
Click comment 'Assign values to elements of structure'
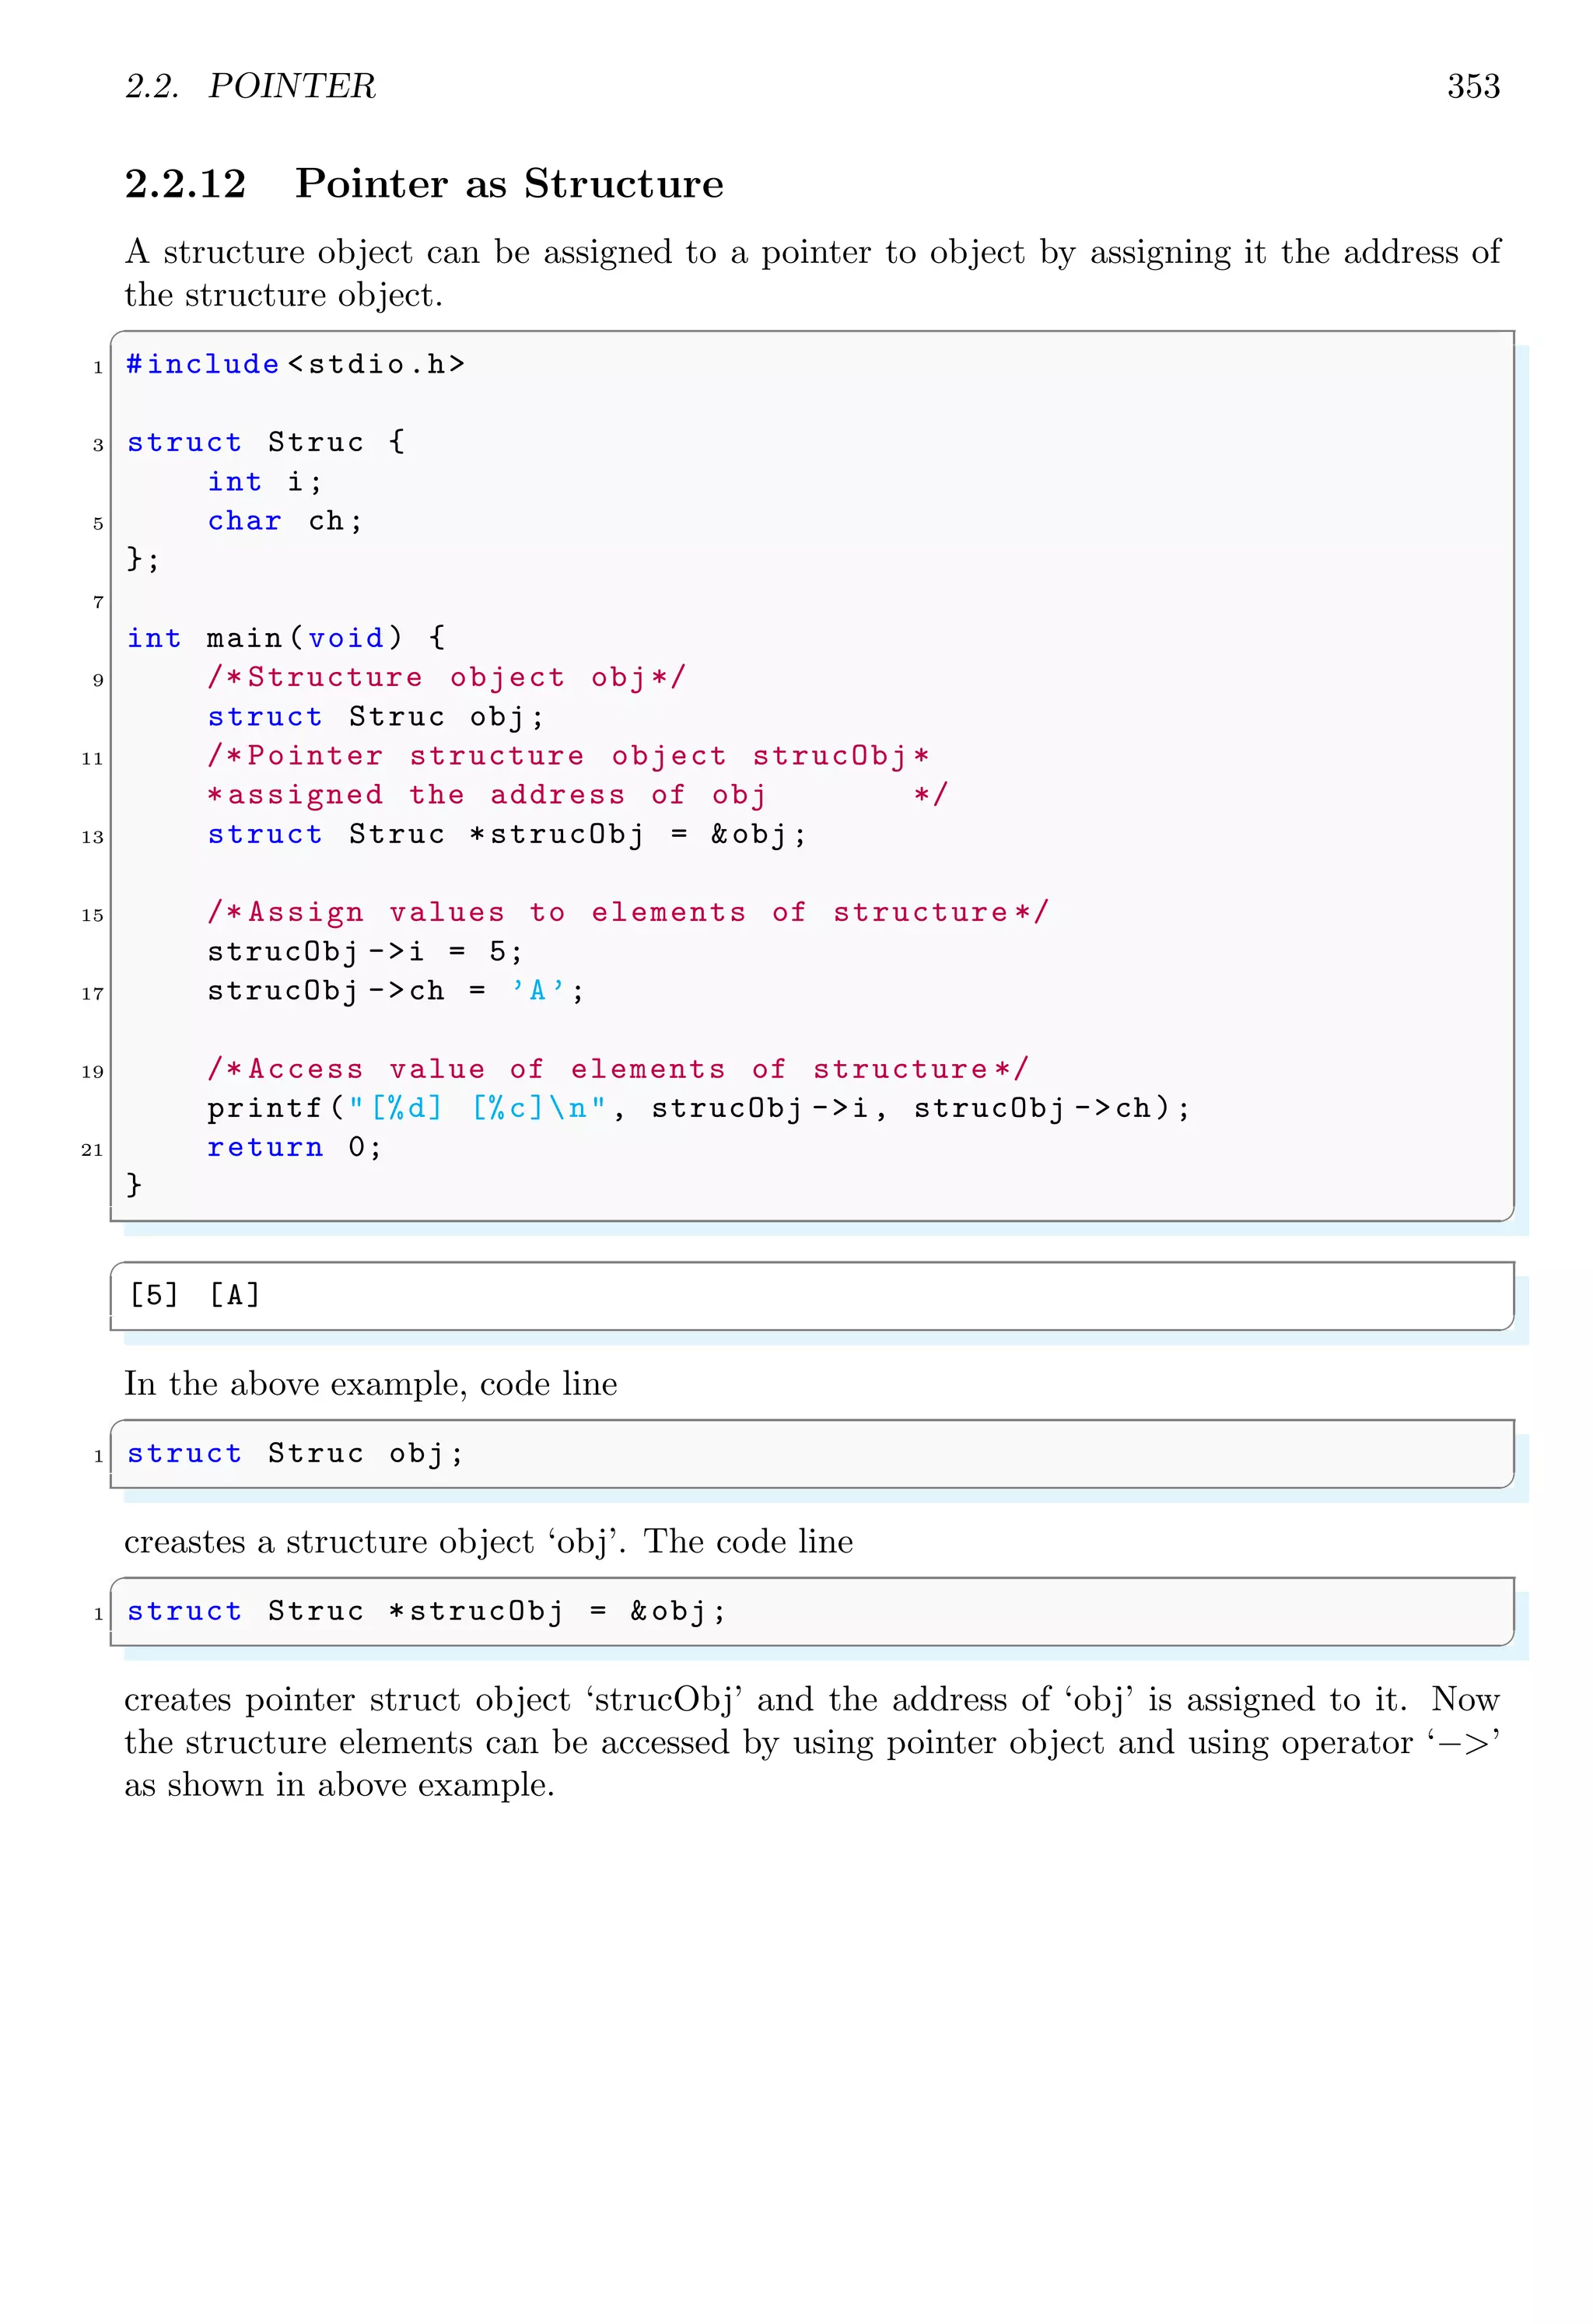628,912
